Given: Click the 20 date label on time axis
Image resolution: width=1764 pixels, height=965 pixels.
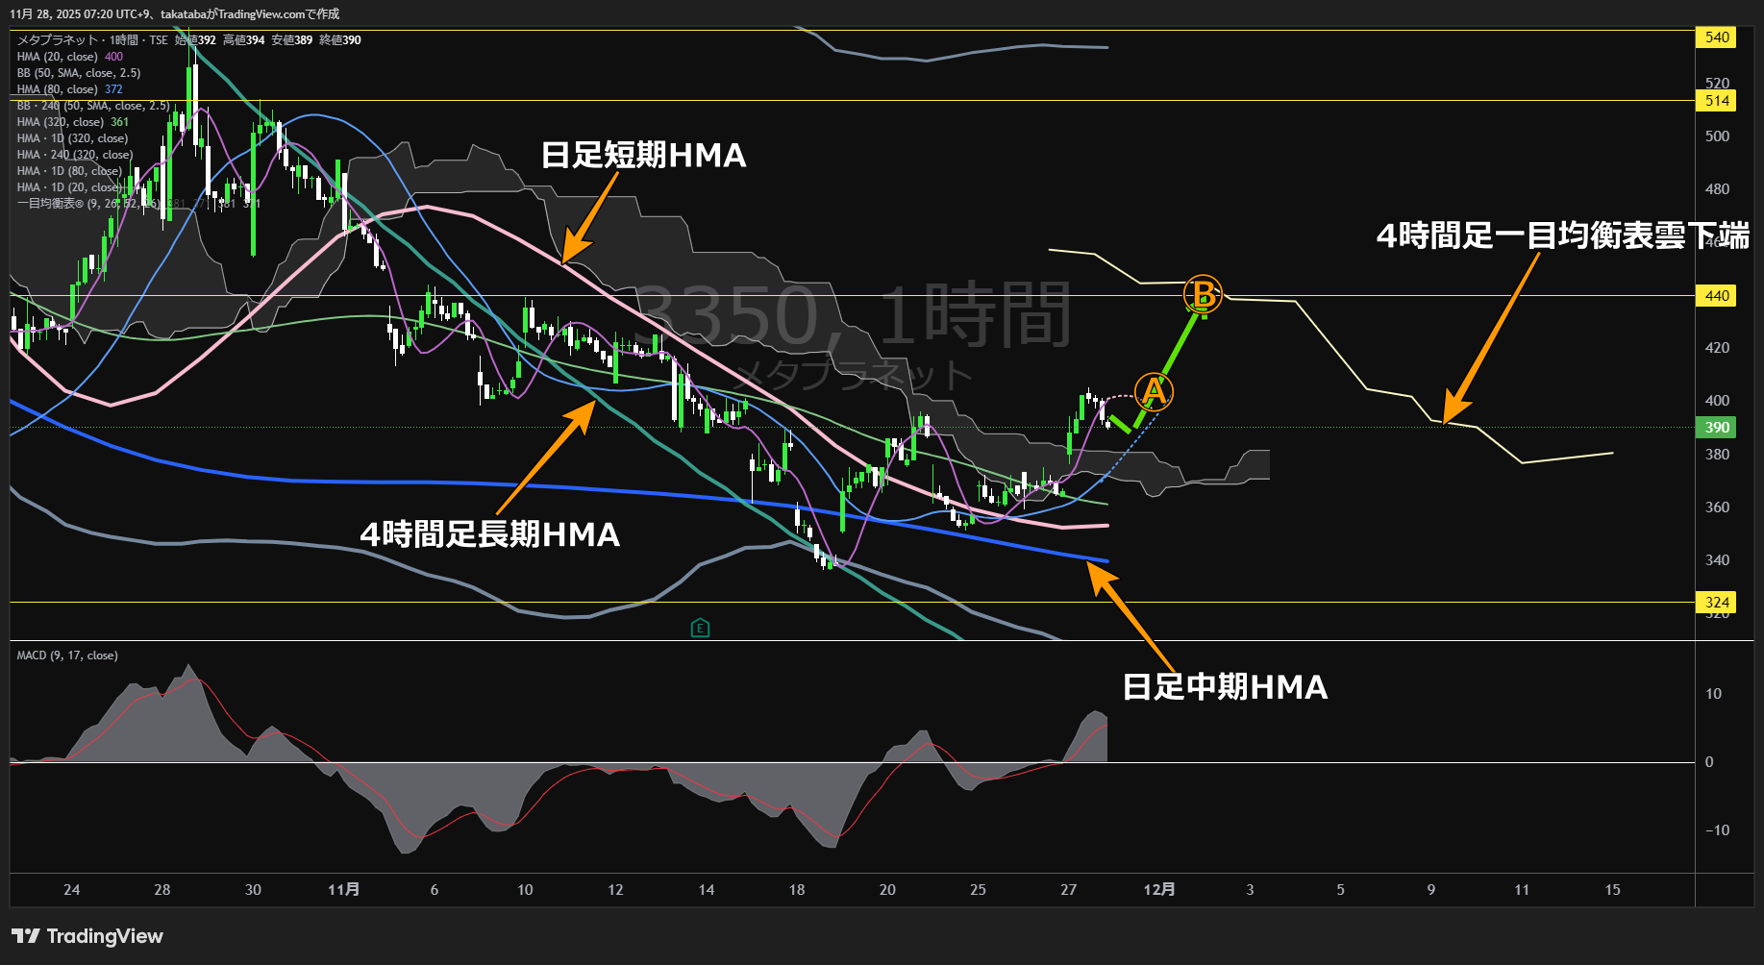Looking at the screenshot, I should [887, 890].
